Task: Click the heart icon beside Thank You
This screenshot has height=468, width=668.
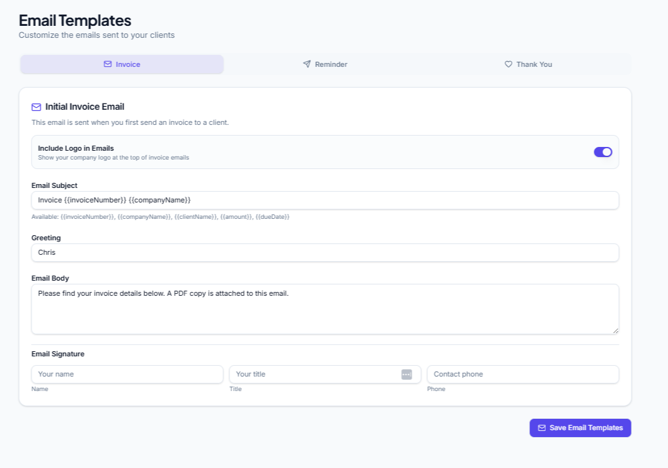Action: pos(509,64)
